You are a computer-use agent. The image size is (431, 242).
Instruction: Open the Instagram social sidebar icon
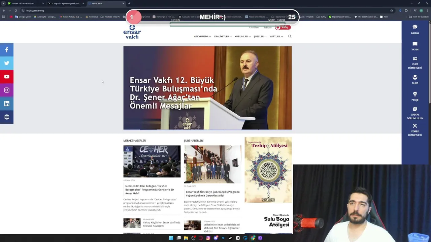coord(6,90)
